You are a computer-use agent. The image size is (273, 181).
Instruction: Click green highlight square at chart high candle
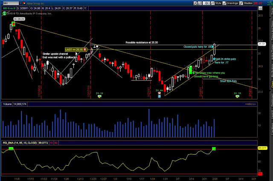(13, 24)
